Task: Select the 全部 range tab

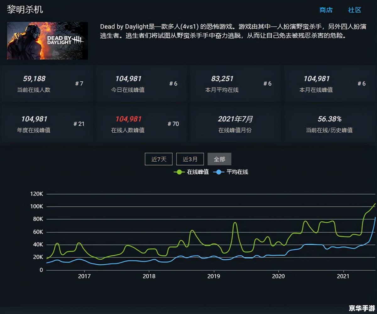Action: click(219, 159)
